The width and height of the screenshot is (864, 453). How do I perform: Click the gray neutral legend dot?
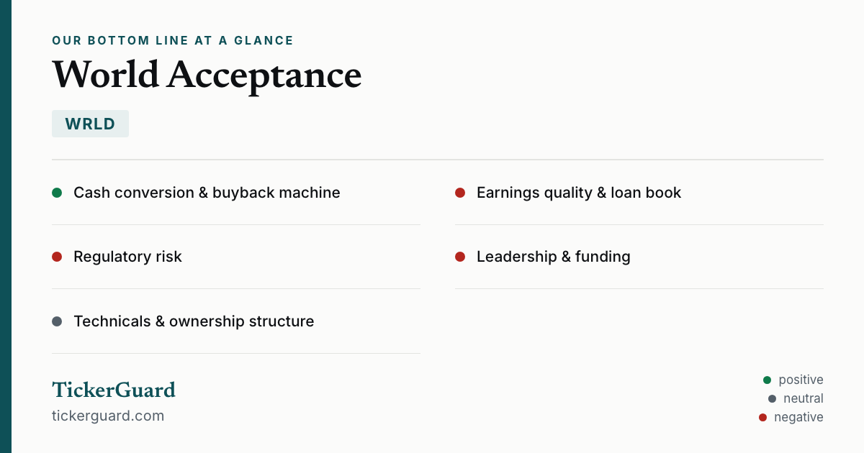[x=772, y=398]
